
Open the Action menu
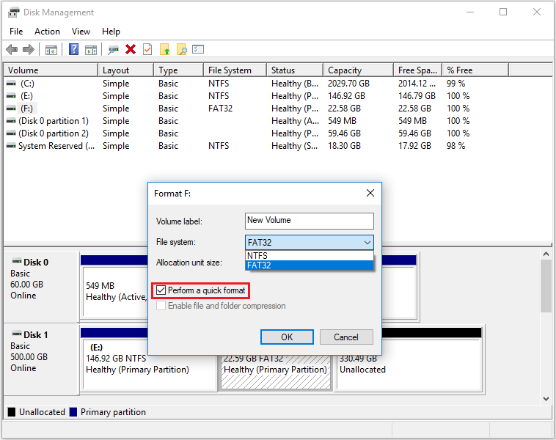[47, 32]
